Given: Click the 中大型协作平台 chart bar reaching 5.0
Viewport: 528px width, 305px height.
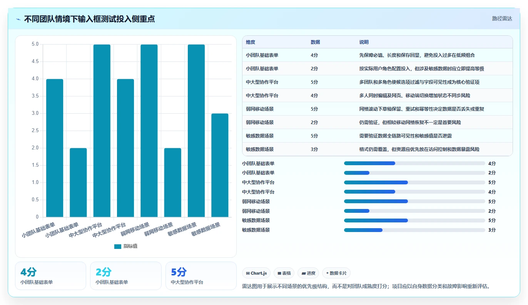Looking at the screenshot, I should click(x=102, y=131).
